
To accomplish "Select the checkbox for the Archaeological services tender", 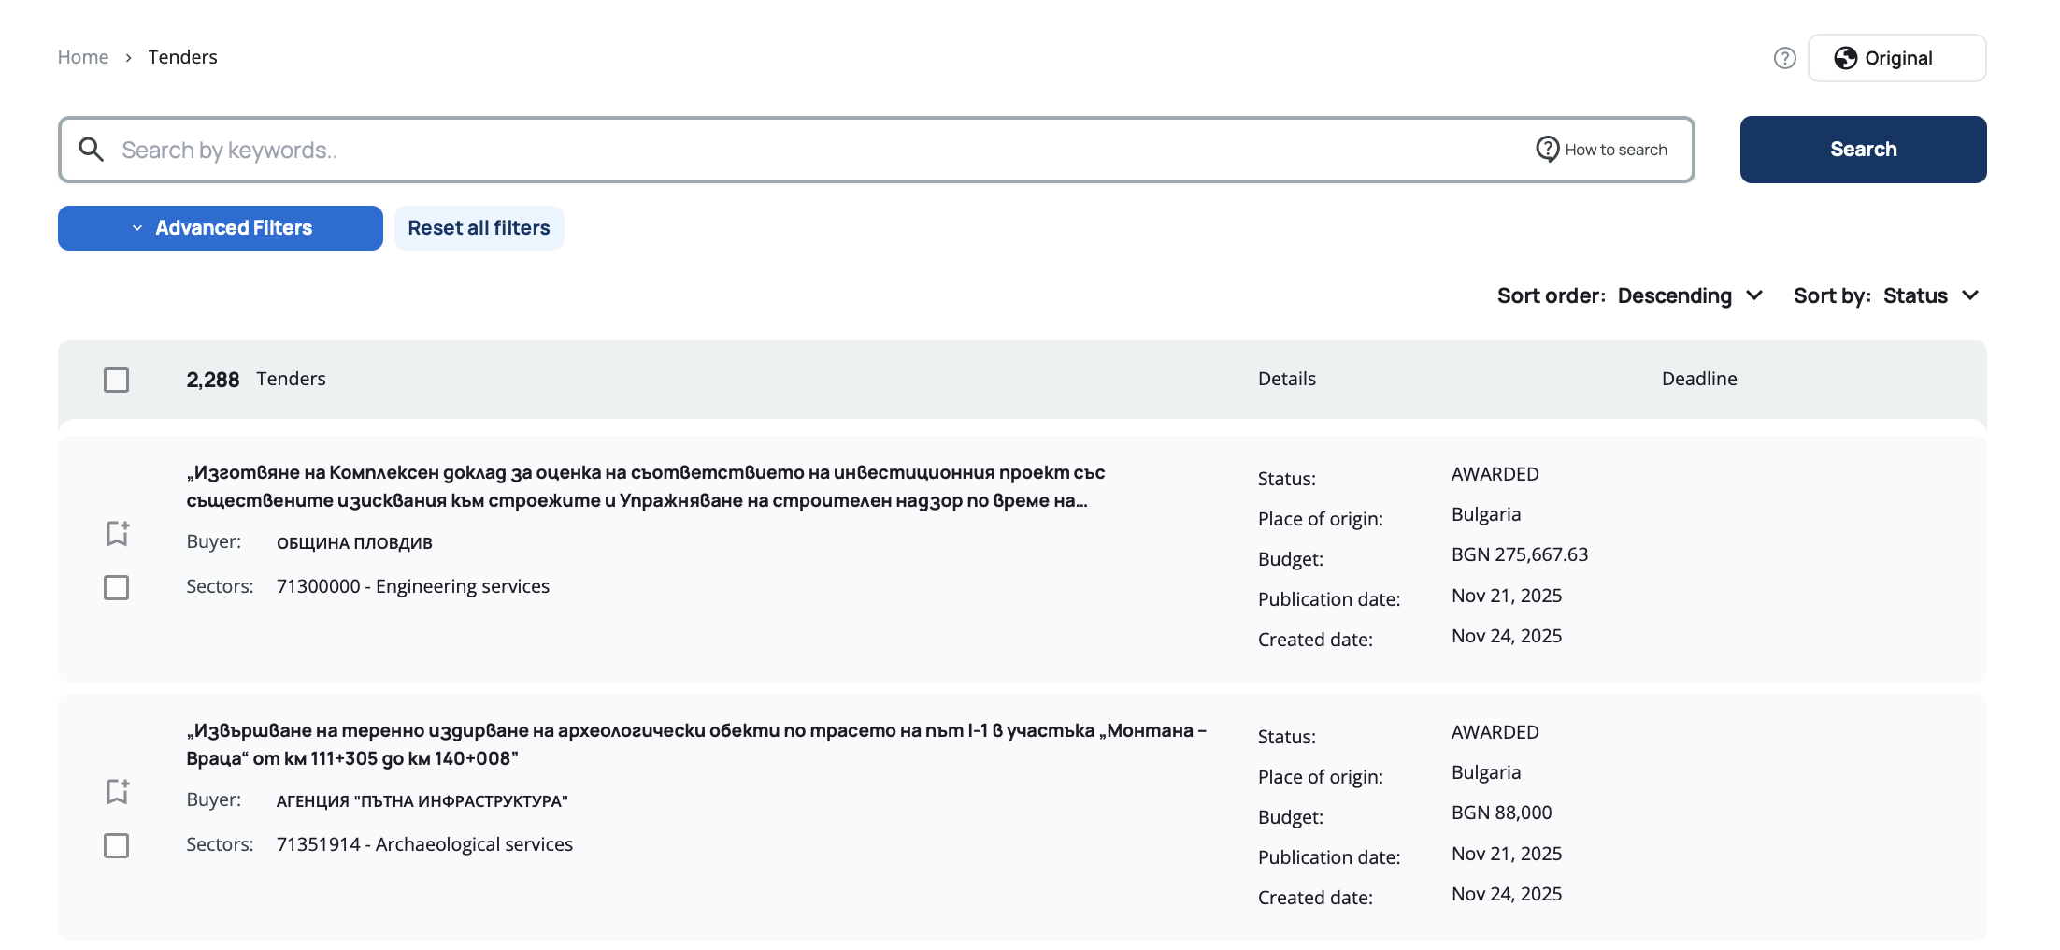I will [x=116, y=845].
